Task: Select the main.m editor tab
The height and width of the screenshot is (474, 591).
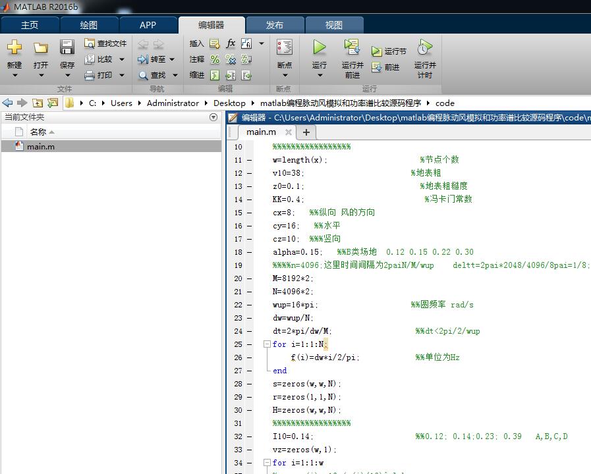Action: 261,132
